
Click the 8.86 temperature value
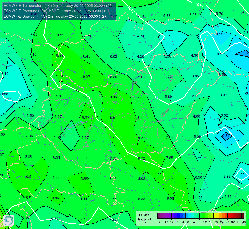113,97
